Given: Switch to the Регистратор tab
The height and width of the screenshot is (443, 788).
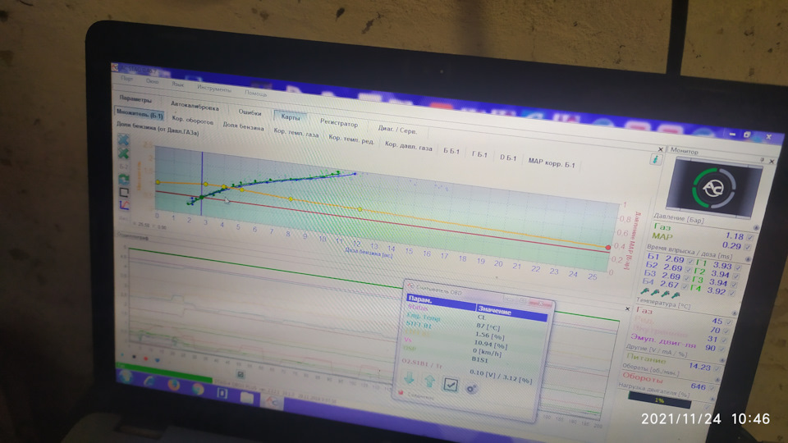Looking at the screenshot, I should (x=339, y=122).
